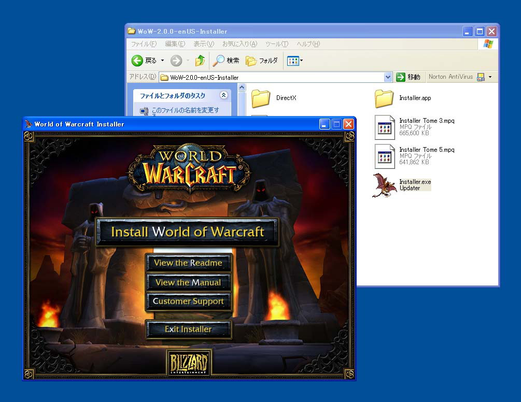Screen dimensions: 521x402
Task: Open the Back button history dropdown
Action: point(162,61)
